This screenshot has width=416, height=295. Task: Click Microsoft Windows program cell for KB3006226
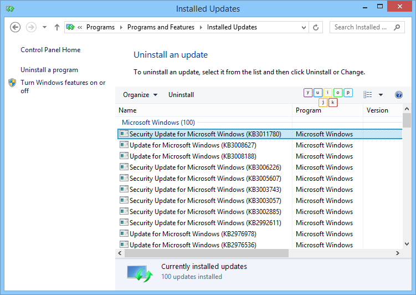(x=324, y=167)
